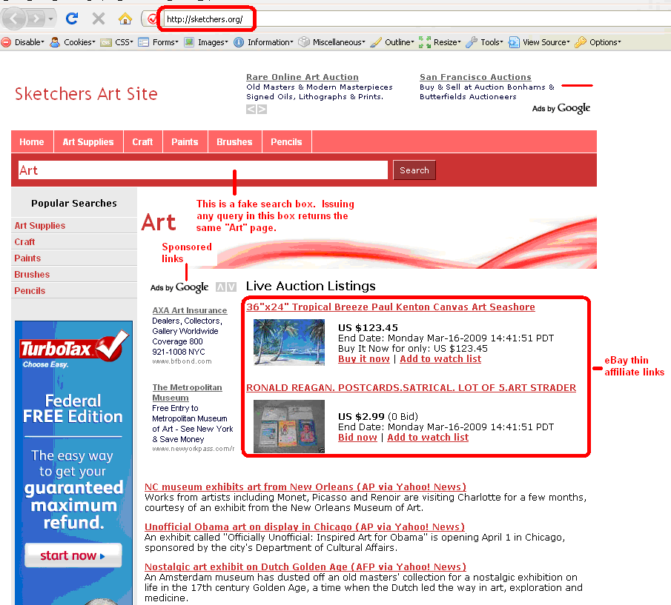The image size is (671, 605).
Task: Click the red Disable toolbar icon
Action: (x=6, y=42)
